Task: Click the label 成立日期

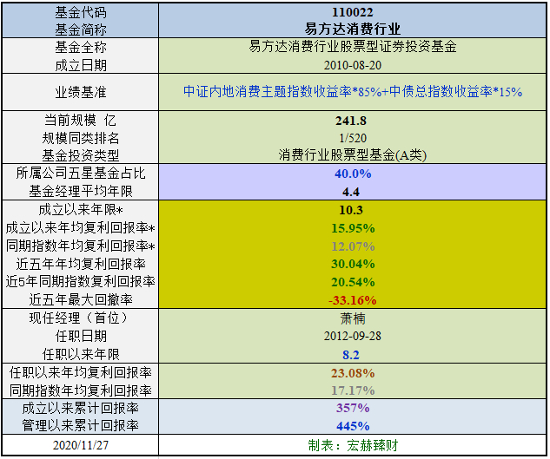Action: (81, 66)
